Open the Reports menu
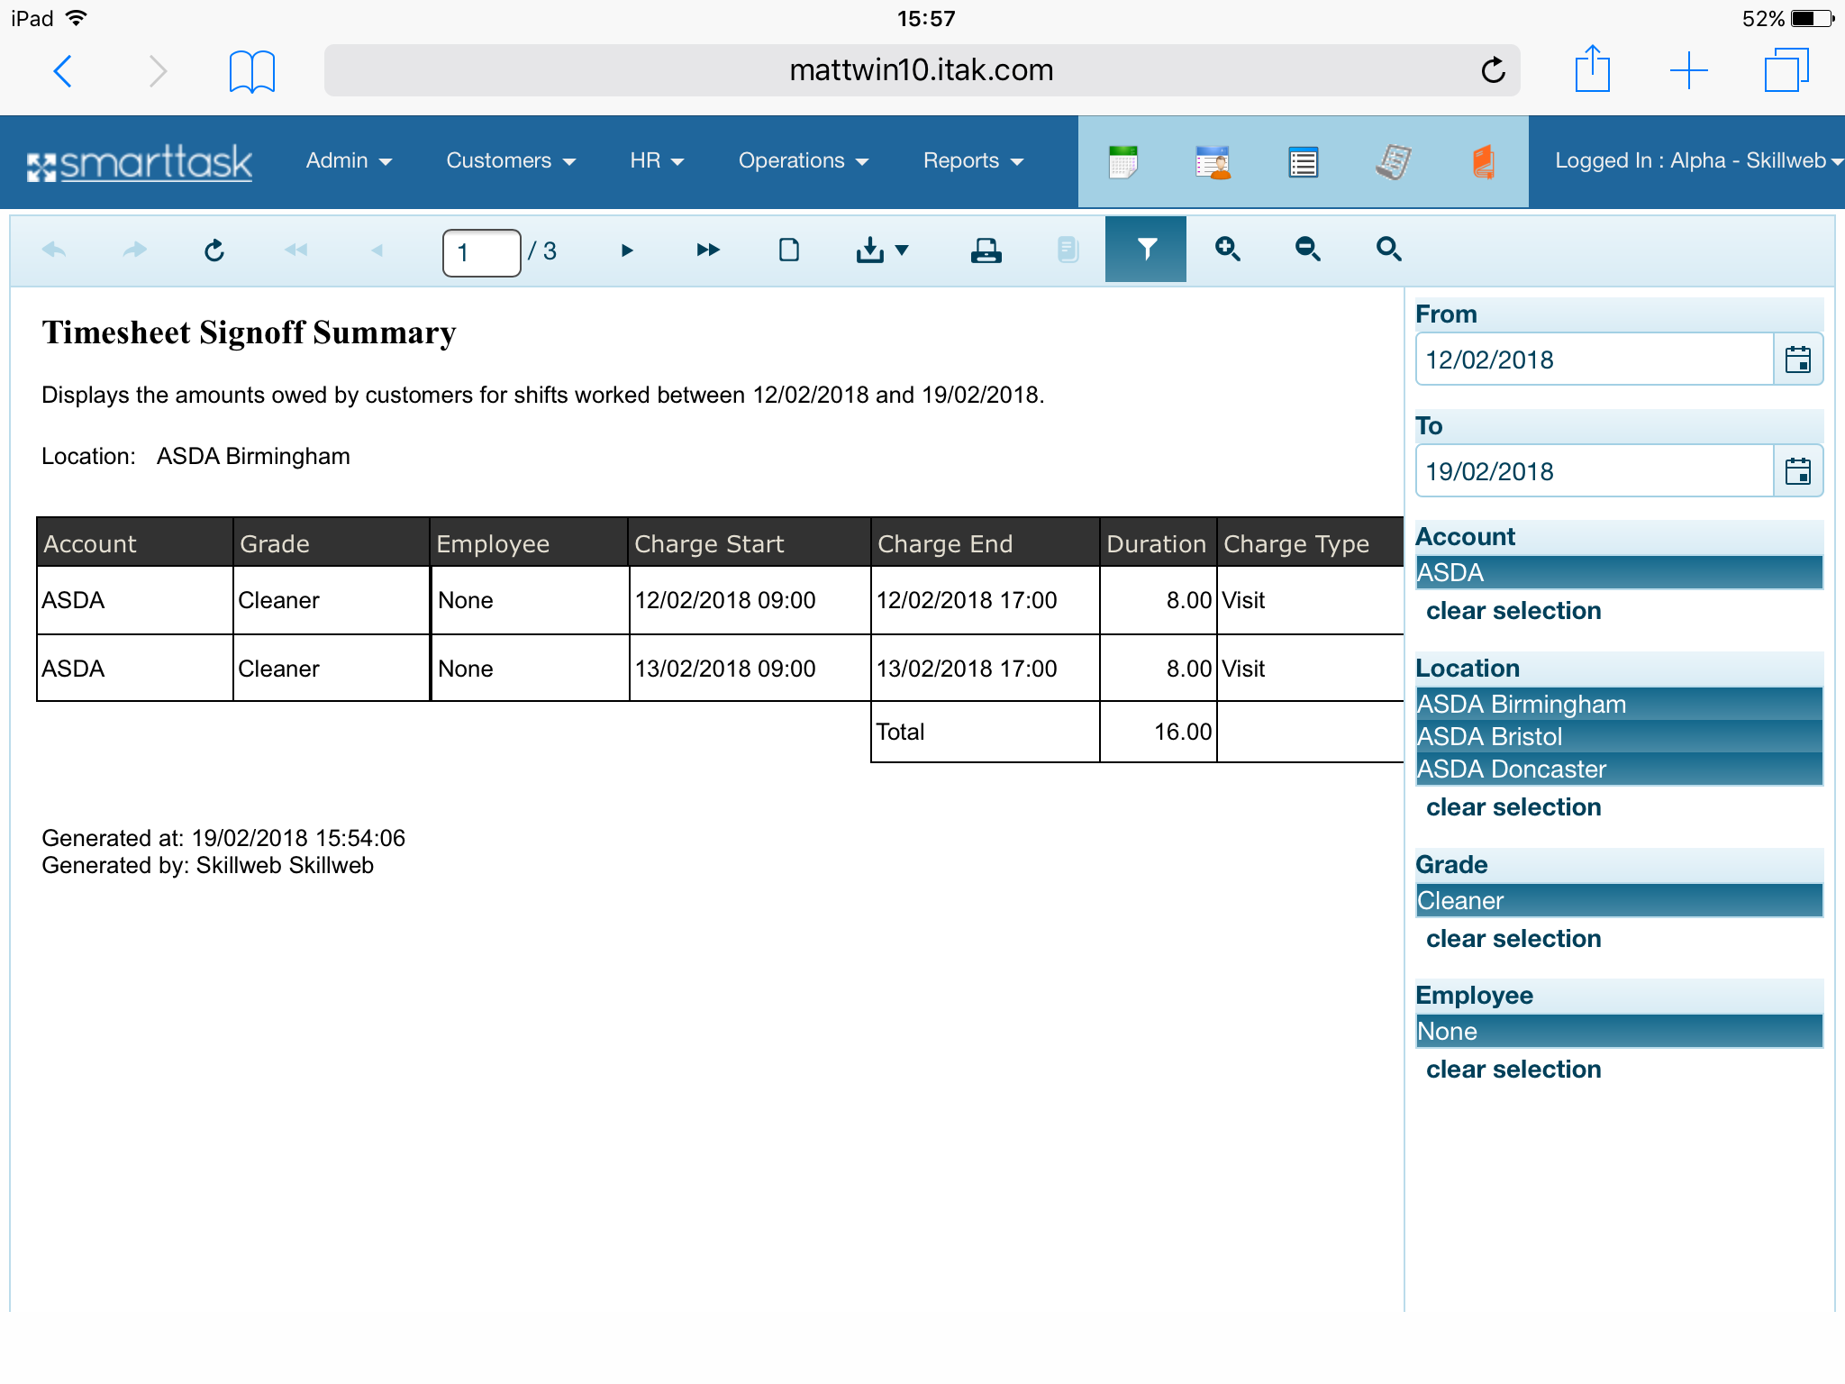Screen dimensions: 1845x1384 click(x=973, y=161)
